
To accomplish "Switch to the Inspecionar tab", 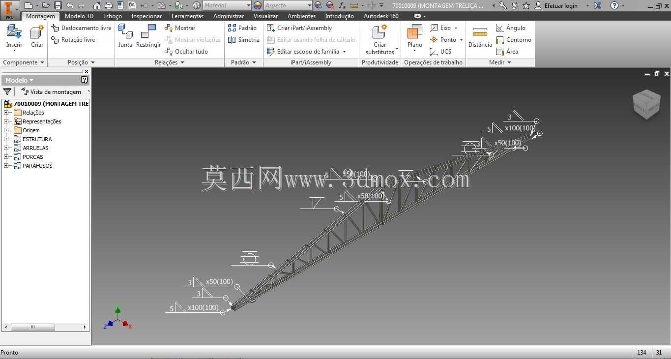I will (x=146, y=16).
